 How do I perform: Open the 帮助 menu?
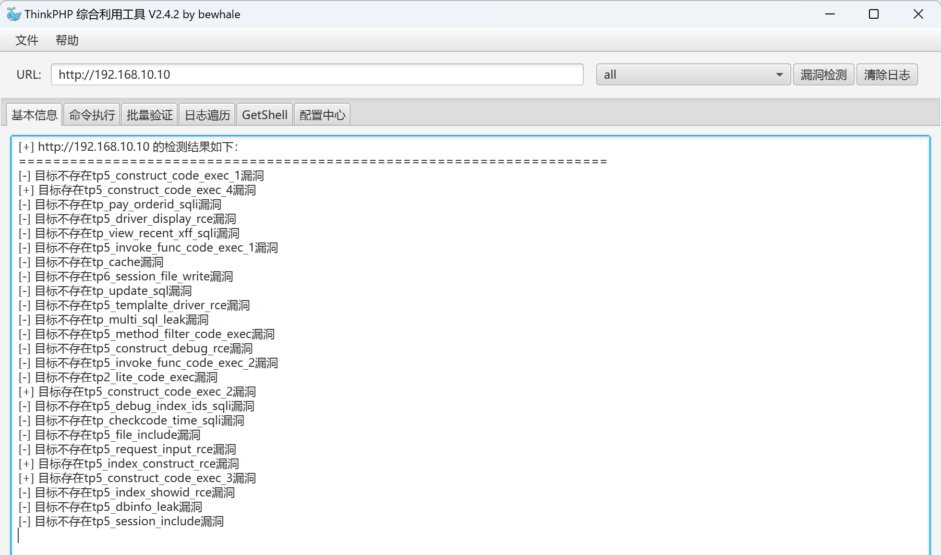click(67, 40)
